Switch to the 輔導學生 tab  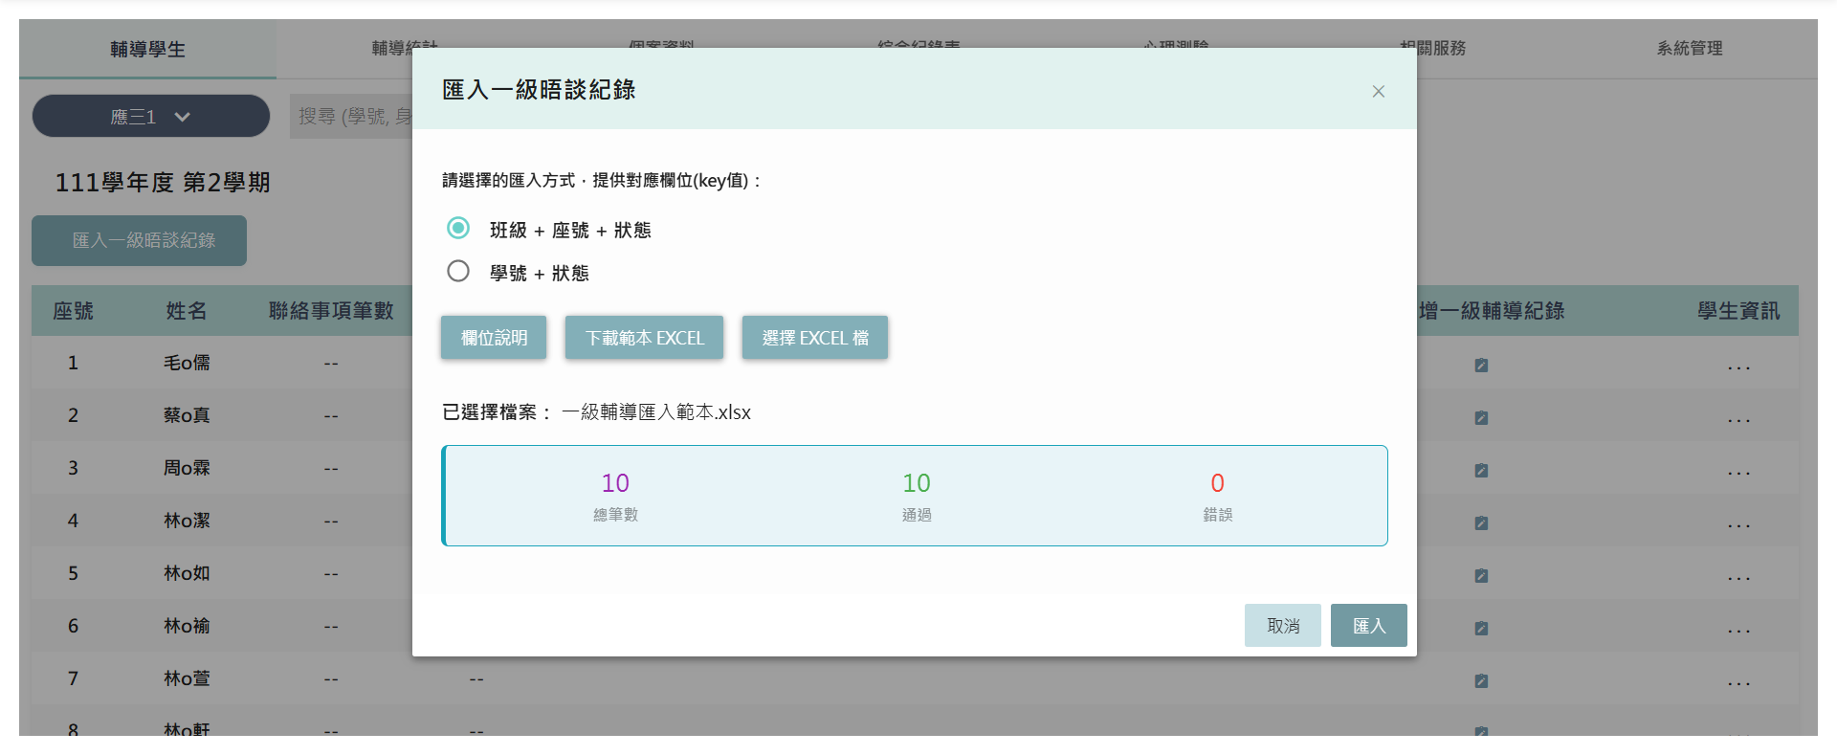(x=147, y=49)
